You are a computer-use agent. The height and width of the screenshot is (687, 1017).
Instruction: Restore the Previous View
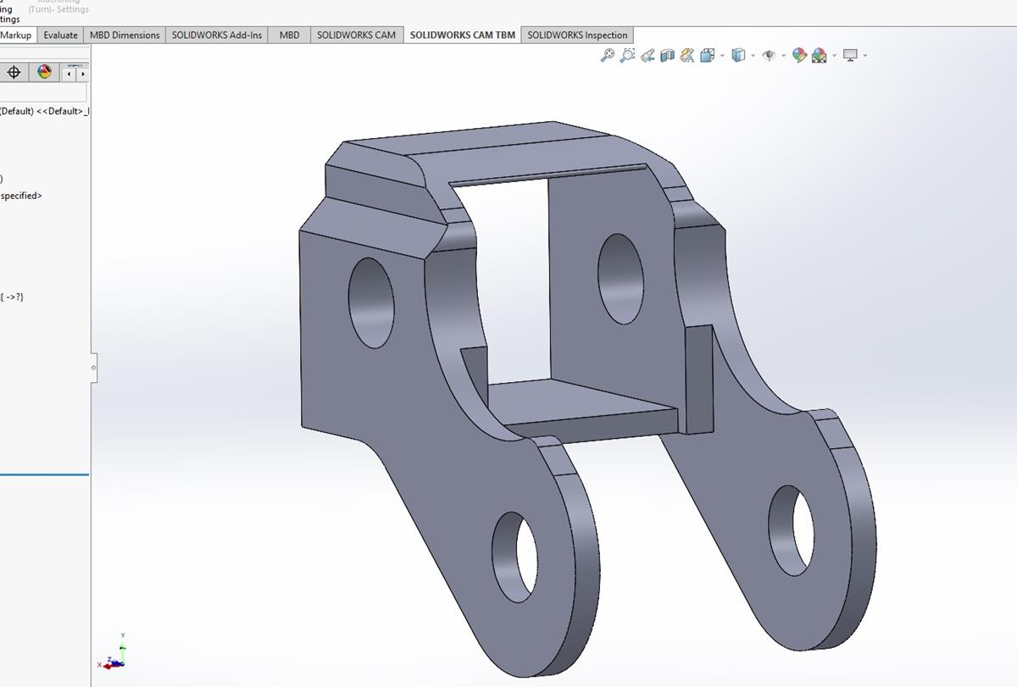647,56
